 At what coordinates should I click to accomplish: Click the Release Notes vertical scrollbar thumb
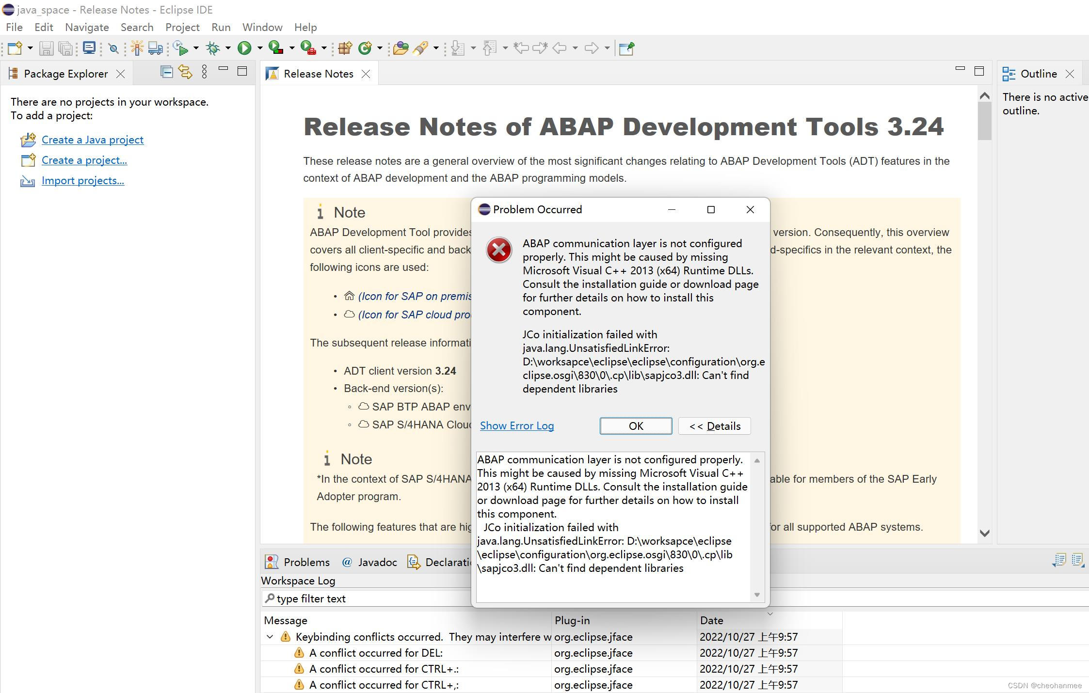pos(984,121)
